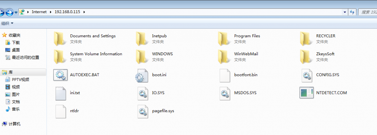The width and height of the screenshot is (377, 135).
Task: Open the 组织 menu dropdown
Action: point(7,23)
